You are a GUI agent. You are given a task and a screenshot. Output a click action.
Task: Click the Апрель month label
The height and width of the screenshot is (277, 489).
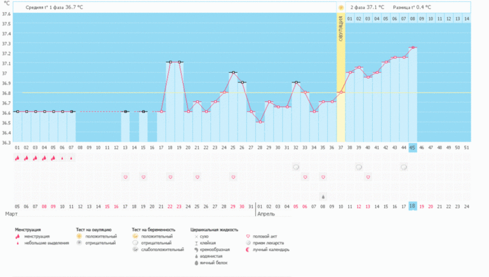(265, 214)
